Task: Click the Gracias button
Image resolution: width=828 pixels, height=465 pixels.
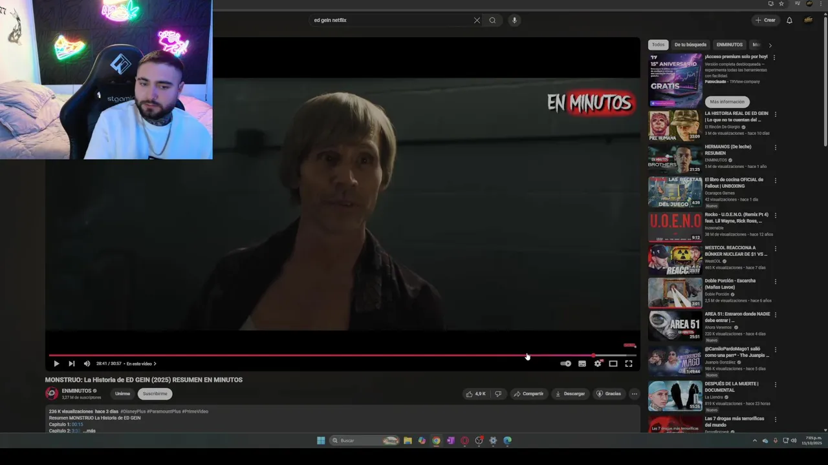Action: coord(609,393)
